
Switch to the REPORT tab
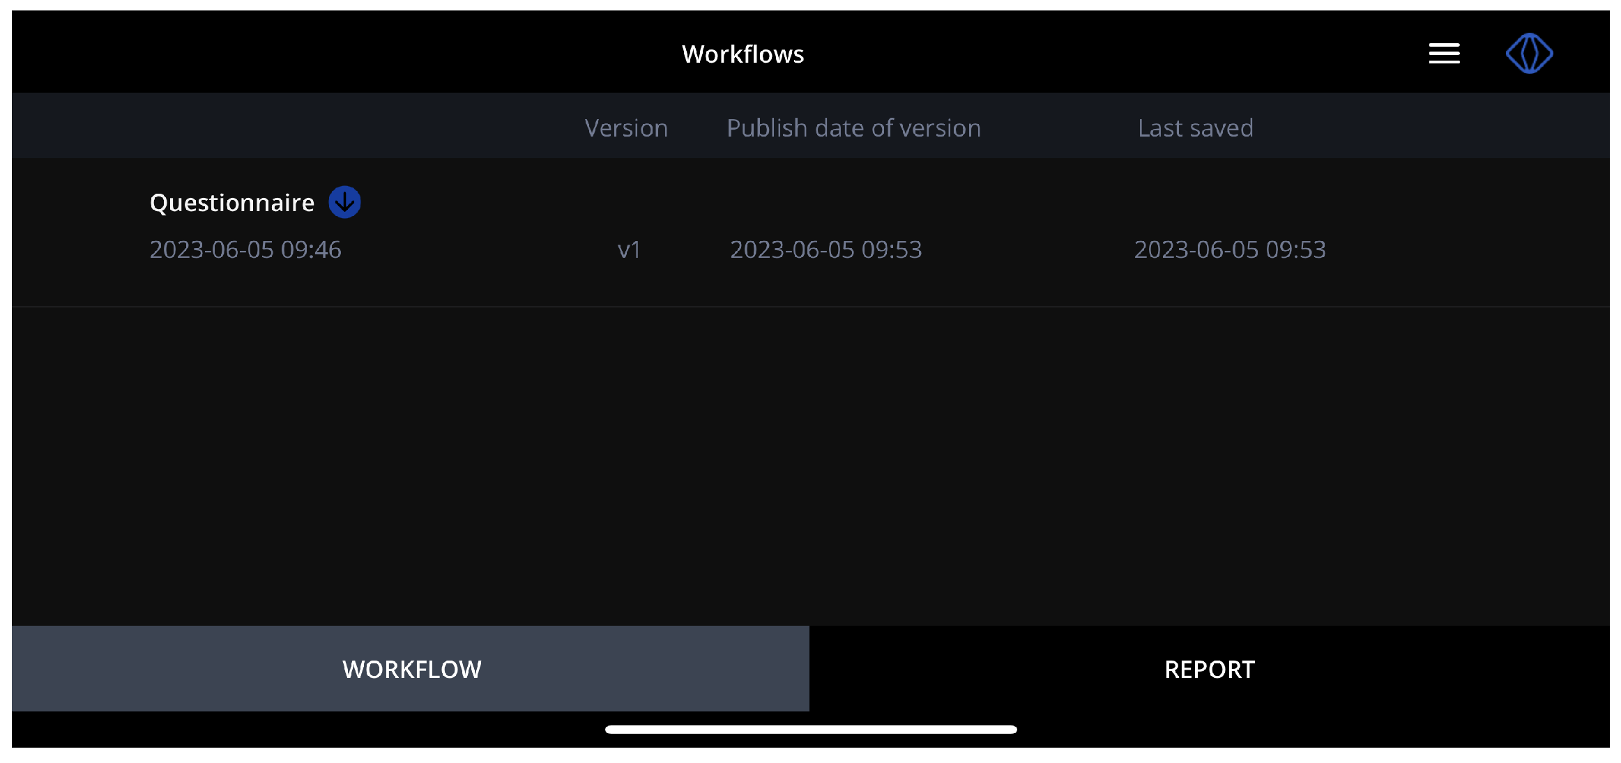click(1209, 669)
